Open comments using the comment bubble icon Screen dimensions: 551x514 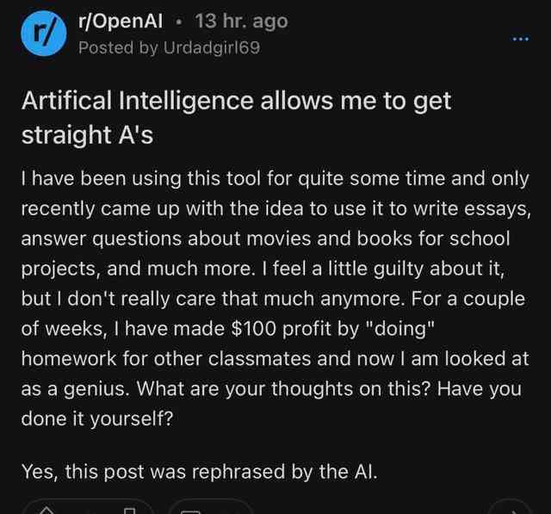coord(190,511)
